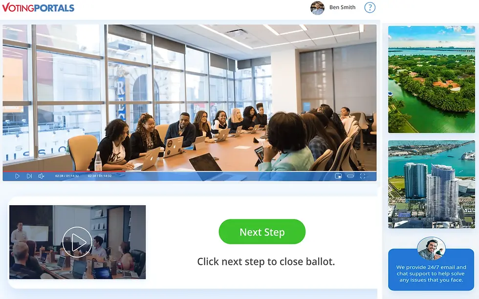The image size is (479, 299).
Task: Click the green Next Step button
Action: pos(262,232)
